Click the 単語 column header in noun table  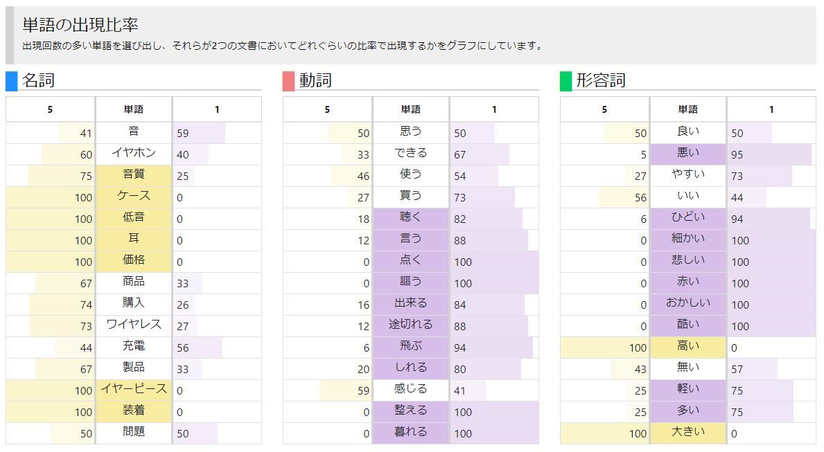pyautogui.click(x=134, y=109)
